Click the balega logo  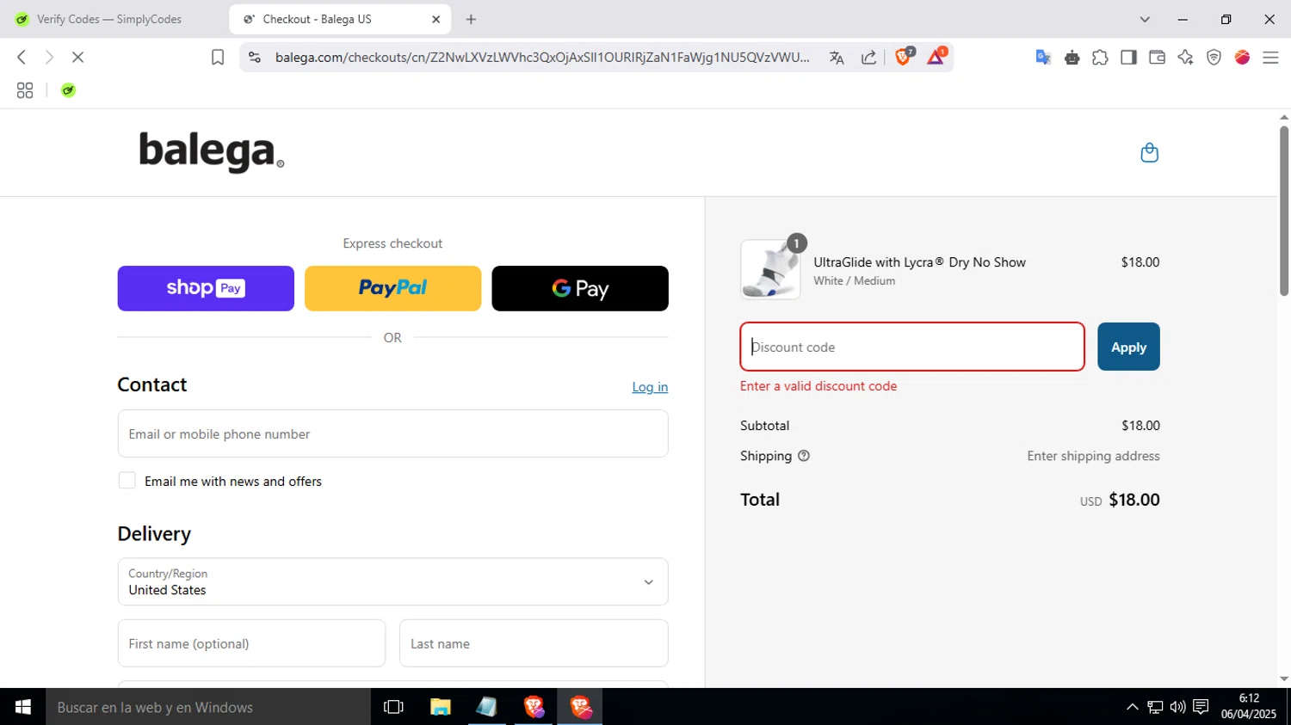(212, 152)
